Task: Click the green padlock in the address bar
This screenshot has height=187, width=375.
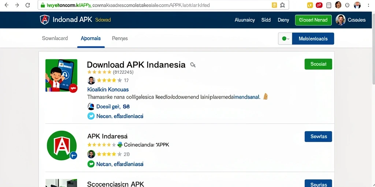Action: 42,5
